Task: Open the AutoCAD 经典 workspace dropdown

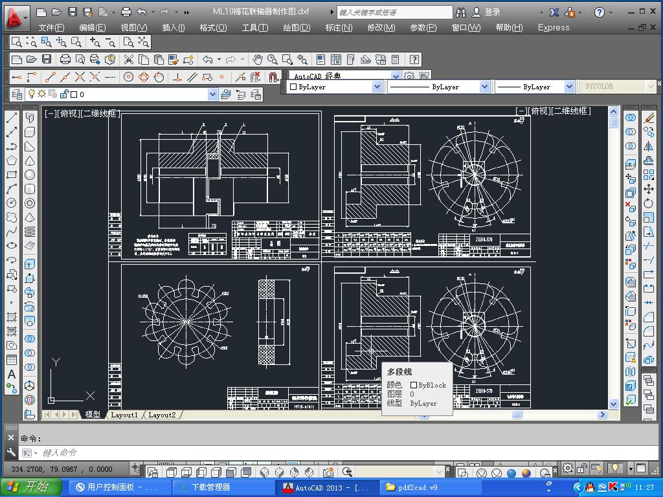Action: pyautogui.click(x=396, y=76)
